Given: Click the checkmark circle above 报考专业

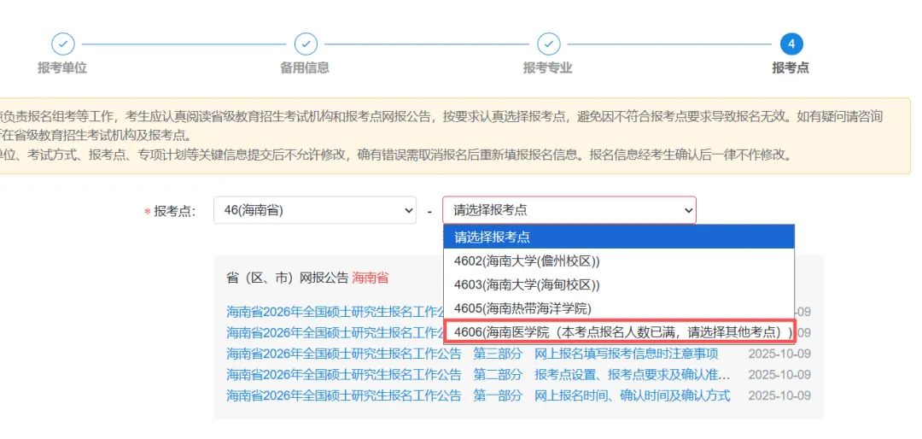Looking at the screenshot, I should (x=548, y=44).
